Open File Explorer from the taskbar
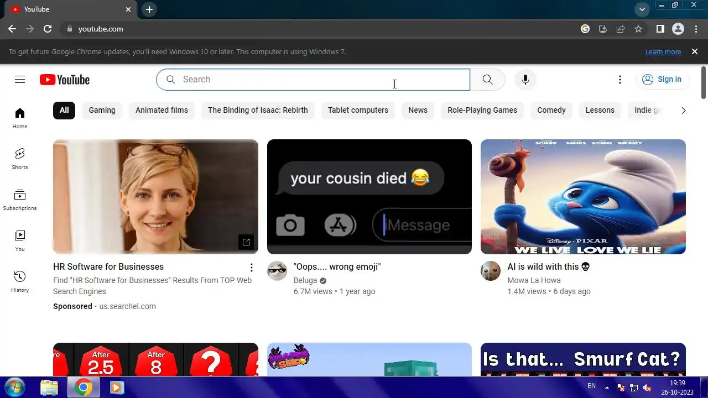708x398 pixels. coord(49,387)
